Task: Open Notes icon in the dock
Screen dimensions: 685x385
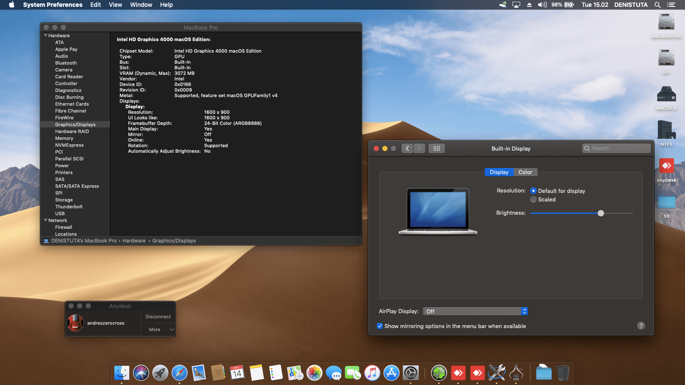Action: tap(256, 373)
